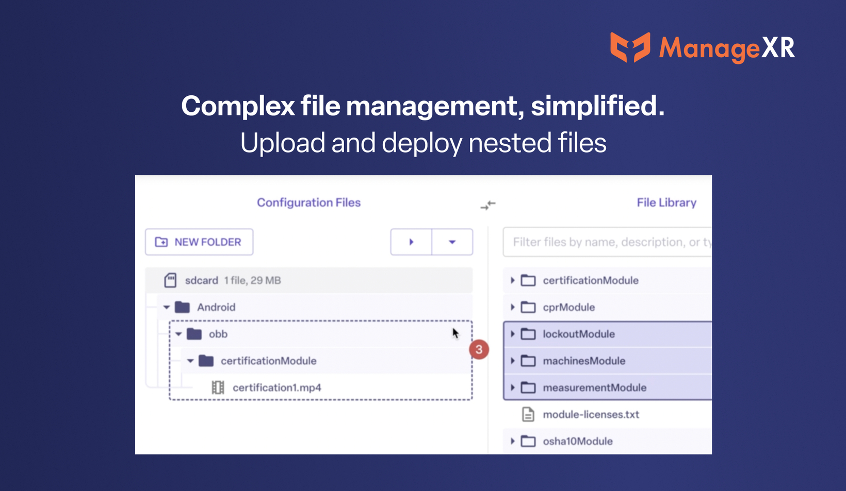Click the machinesModule folder icon

(x=528, y=361)
